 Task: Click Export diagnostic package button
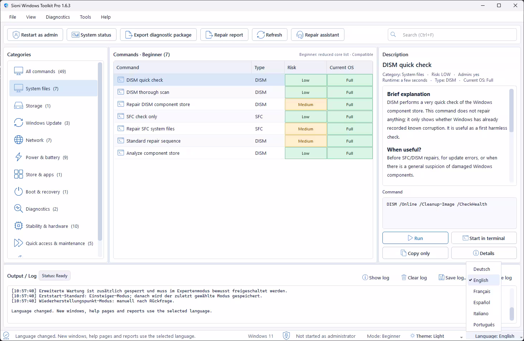point(158,35)
